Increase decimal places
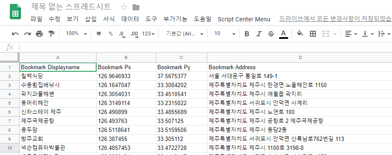The image size is (392, 155). (x=135, y=34)
